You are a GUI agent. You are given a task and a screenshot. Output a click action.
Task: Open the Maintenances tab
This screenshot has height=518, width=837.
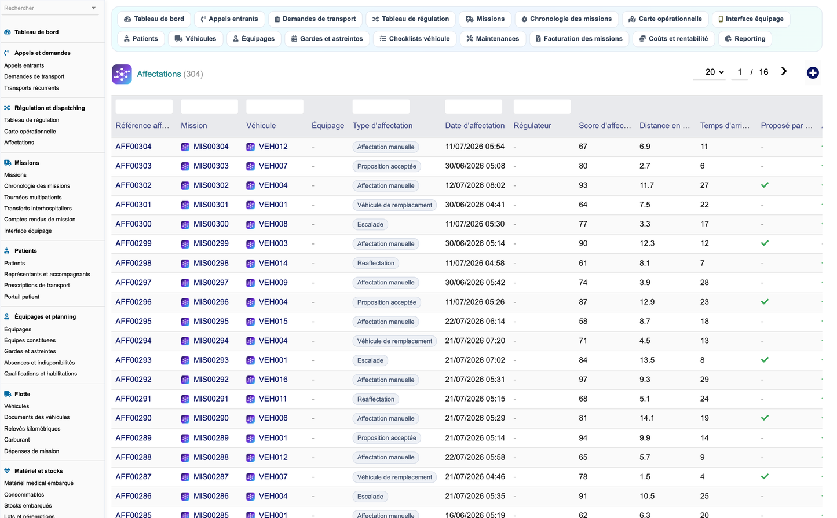[493, 39]
